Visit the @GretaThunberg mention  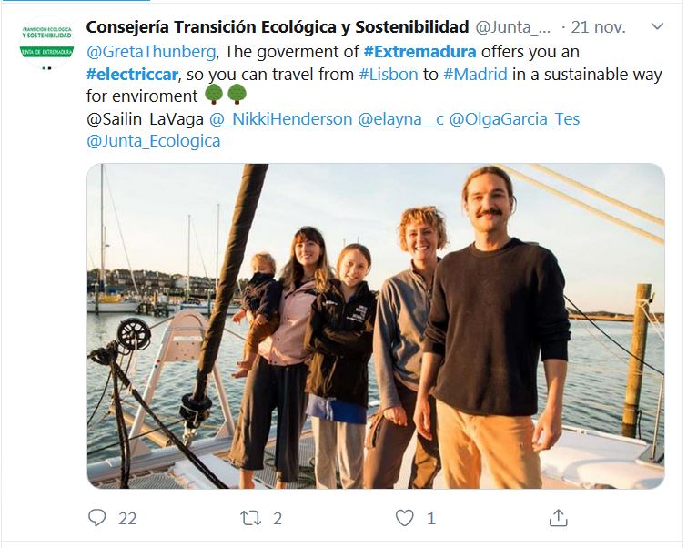[151, 52]
